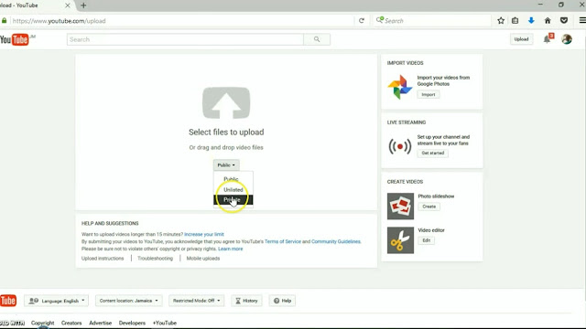Choose Private in privacy menu
The image size is (586, 329).
click(233, 200)
